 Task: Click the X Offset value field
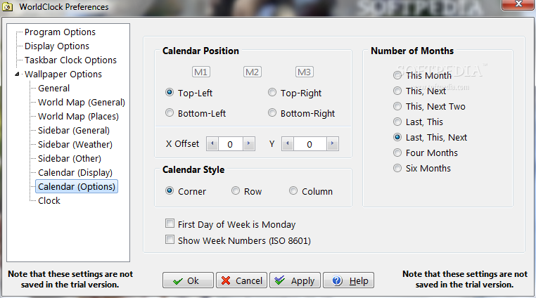pyautogui.click(x=231, y=144)
